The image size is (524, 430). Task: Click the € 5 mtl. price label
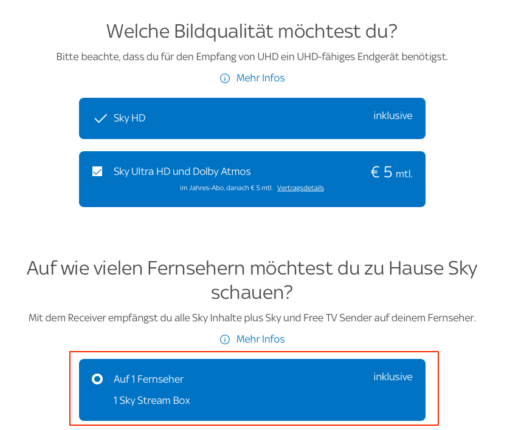391,172
